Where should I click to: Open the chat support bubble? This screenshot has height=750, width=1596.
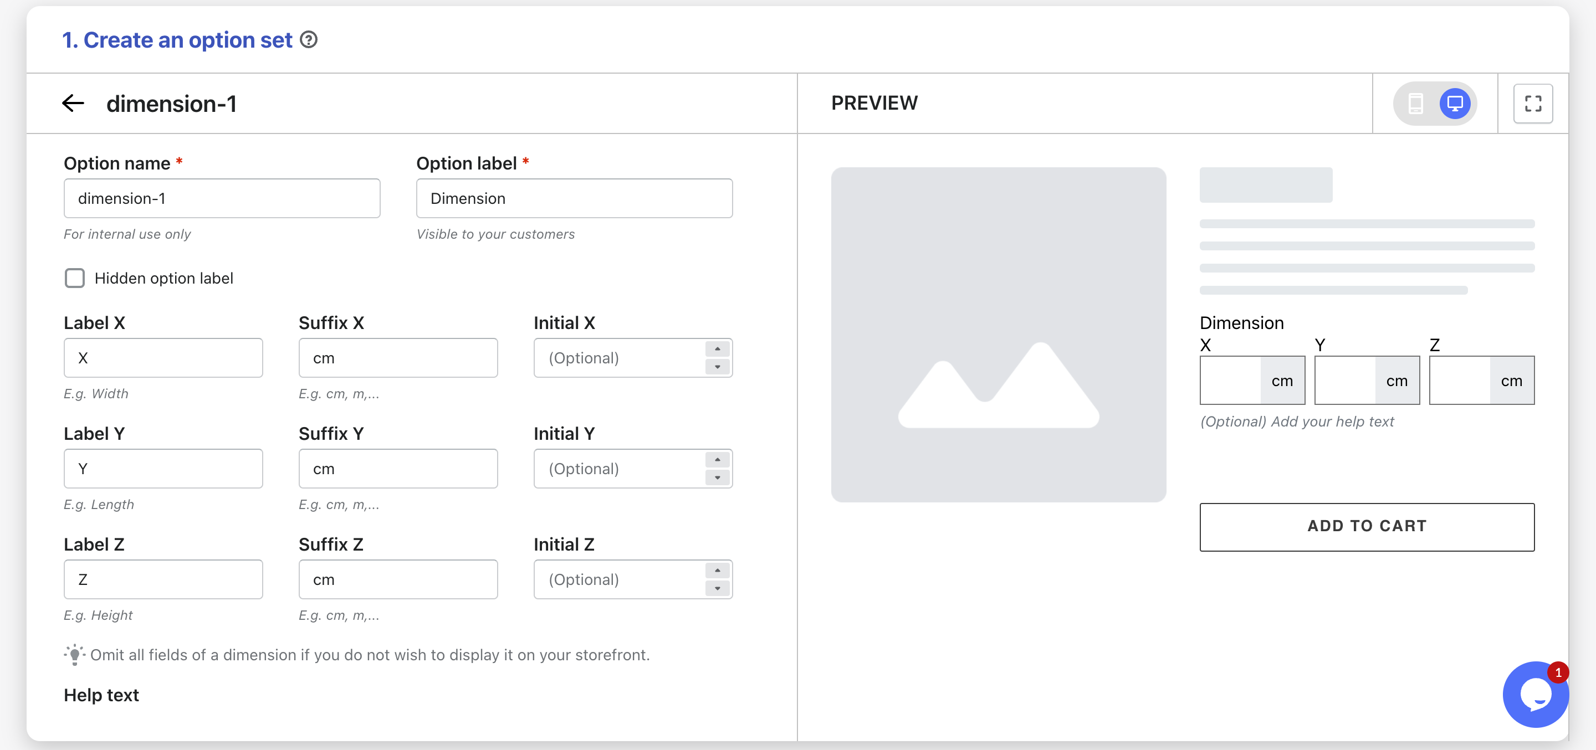click(1534, 694)
